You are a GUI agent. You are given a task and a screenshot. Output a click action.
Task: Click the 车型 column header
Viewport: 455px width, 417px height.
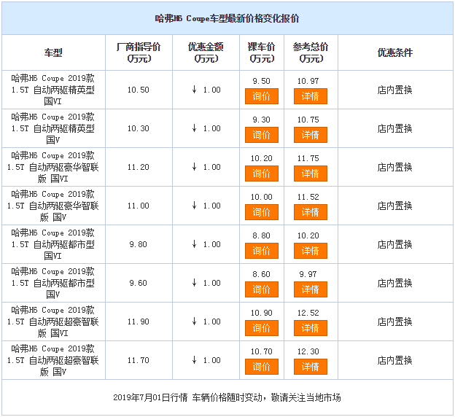pyautogui.click(x=53, y=52)
